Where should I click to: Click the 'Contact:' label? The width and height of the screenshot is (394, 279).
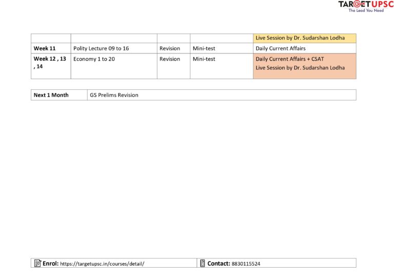[219, 264]
